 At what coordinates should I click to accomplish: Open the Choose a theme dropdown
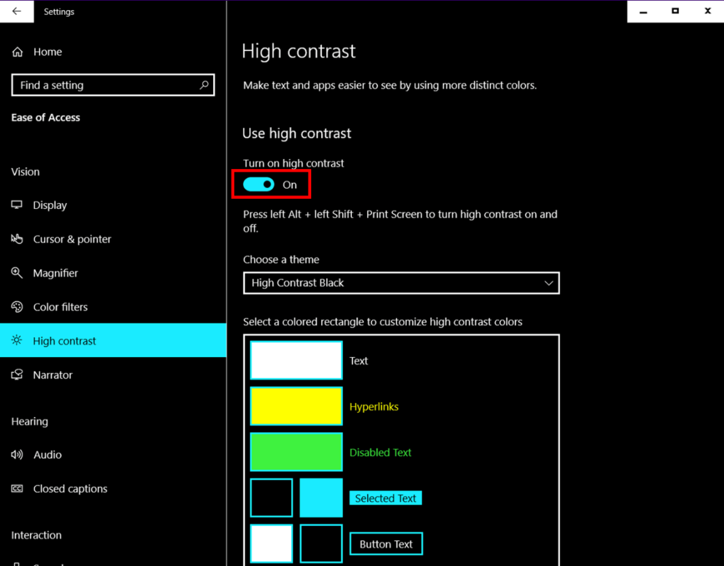pyautogui.click(x=402, y=283)
